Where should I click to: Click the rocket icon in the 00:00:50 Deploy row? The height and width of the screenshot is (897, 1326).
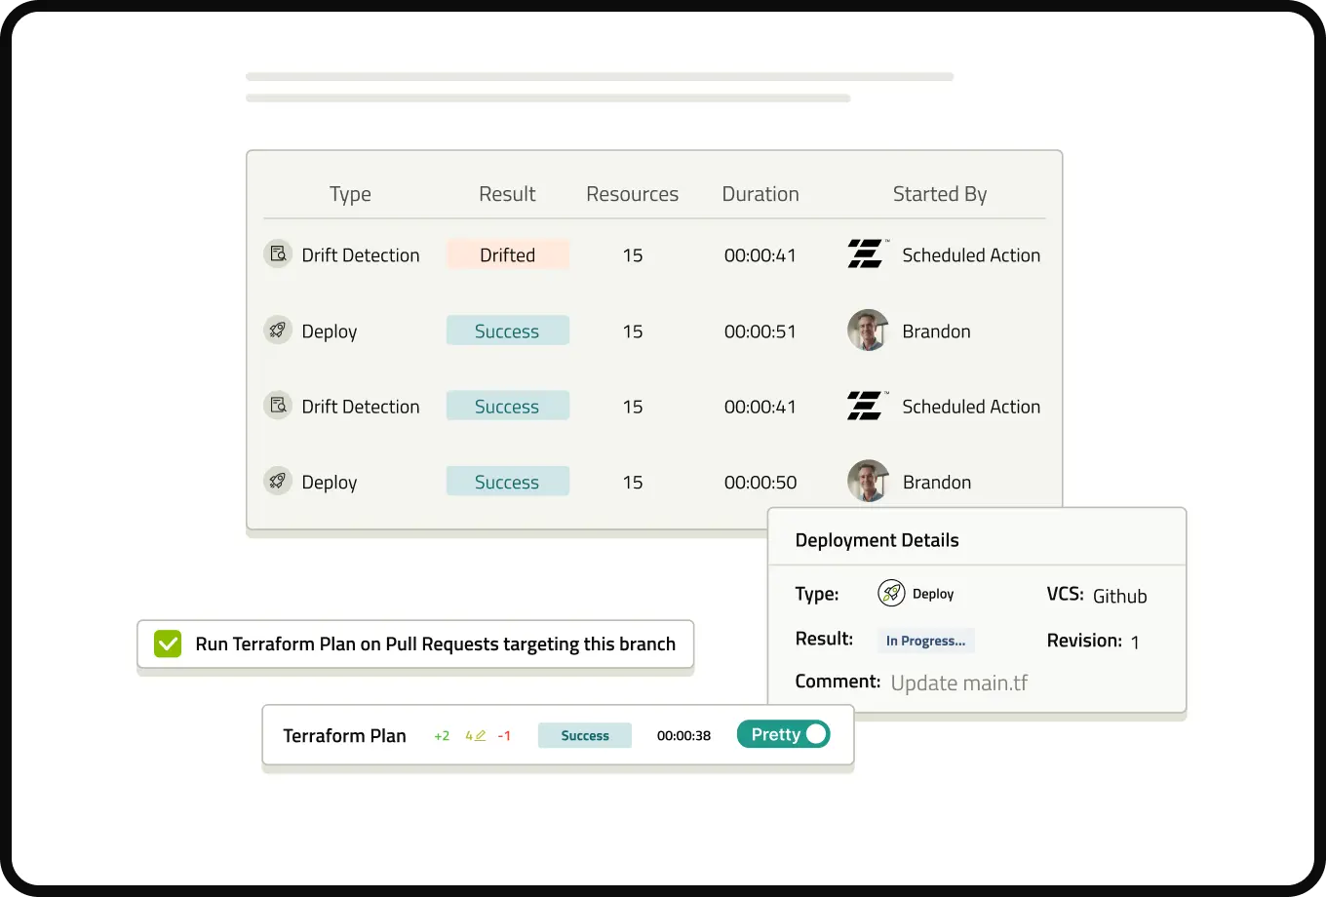pos(278,481)
